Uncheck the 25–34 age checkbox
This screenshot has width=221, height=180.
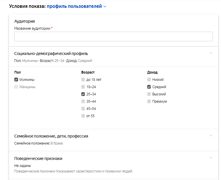[x=84, y=94]
